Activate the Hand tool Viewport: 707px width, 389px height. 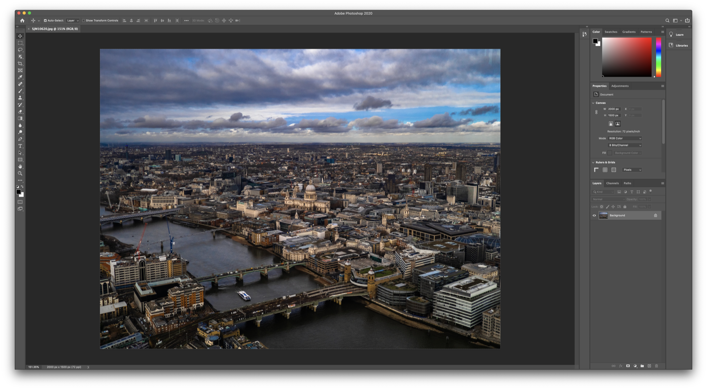(20, 166)
